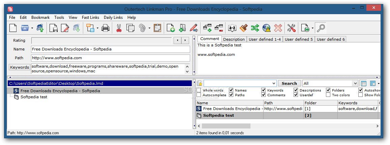Click the Internet Explorer green up-arrow icon
This screenshot has width=390, height=145.
tap(40, 28)
